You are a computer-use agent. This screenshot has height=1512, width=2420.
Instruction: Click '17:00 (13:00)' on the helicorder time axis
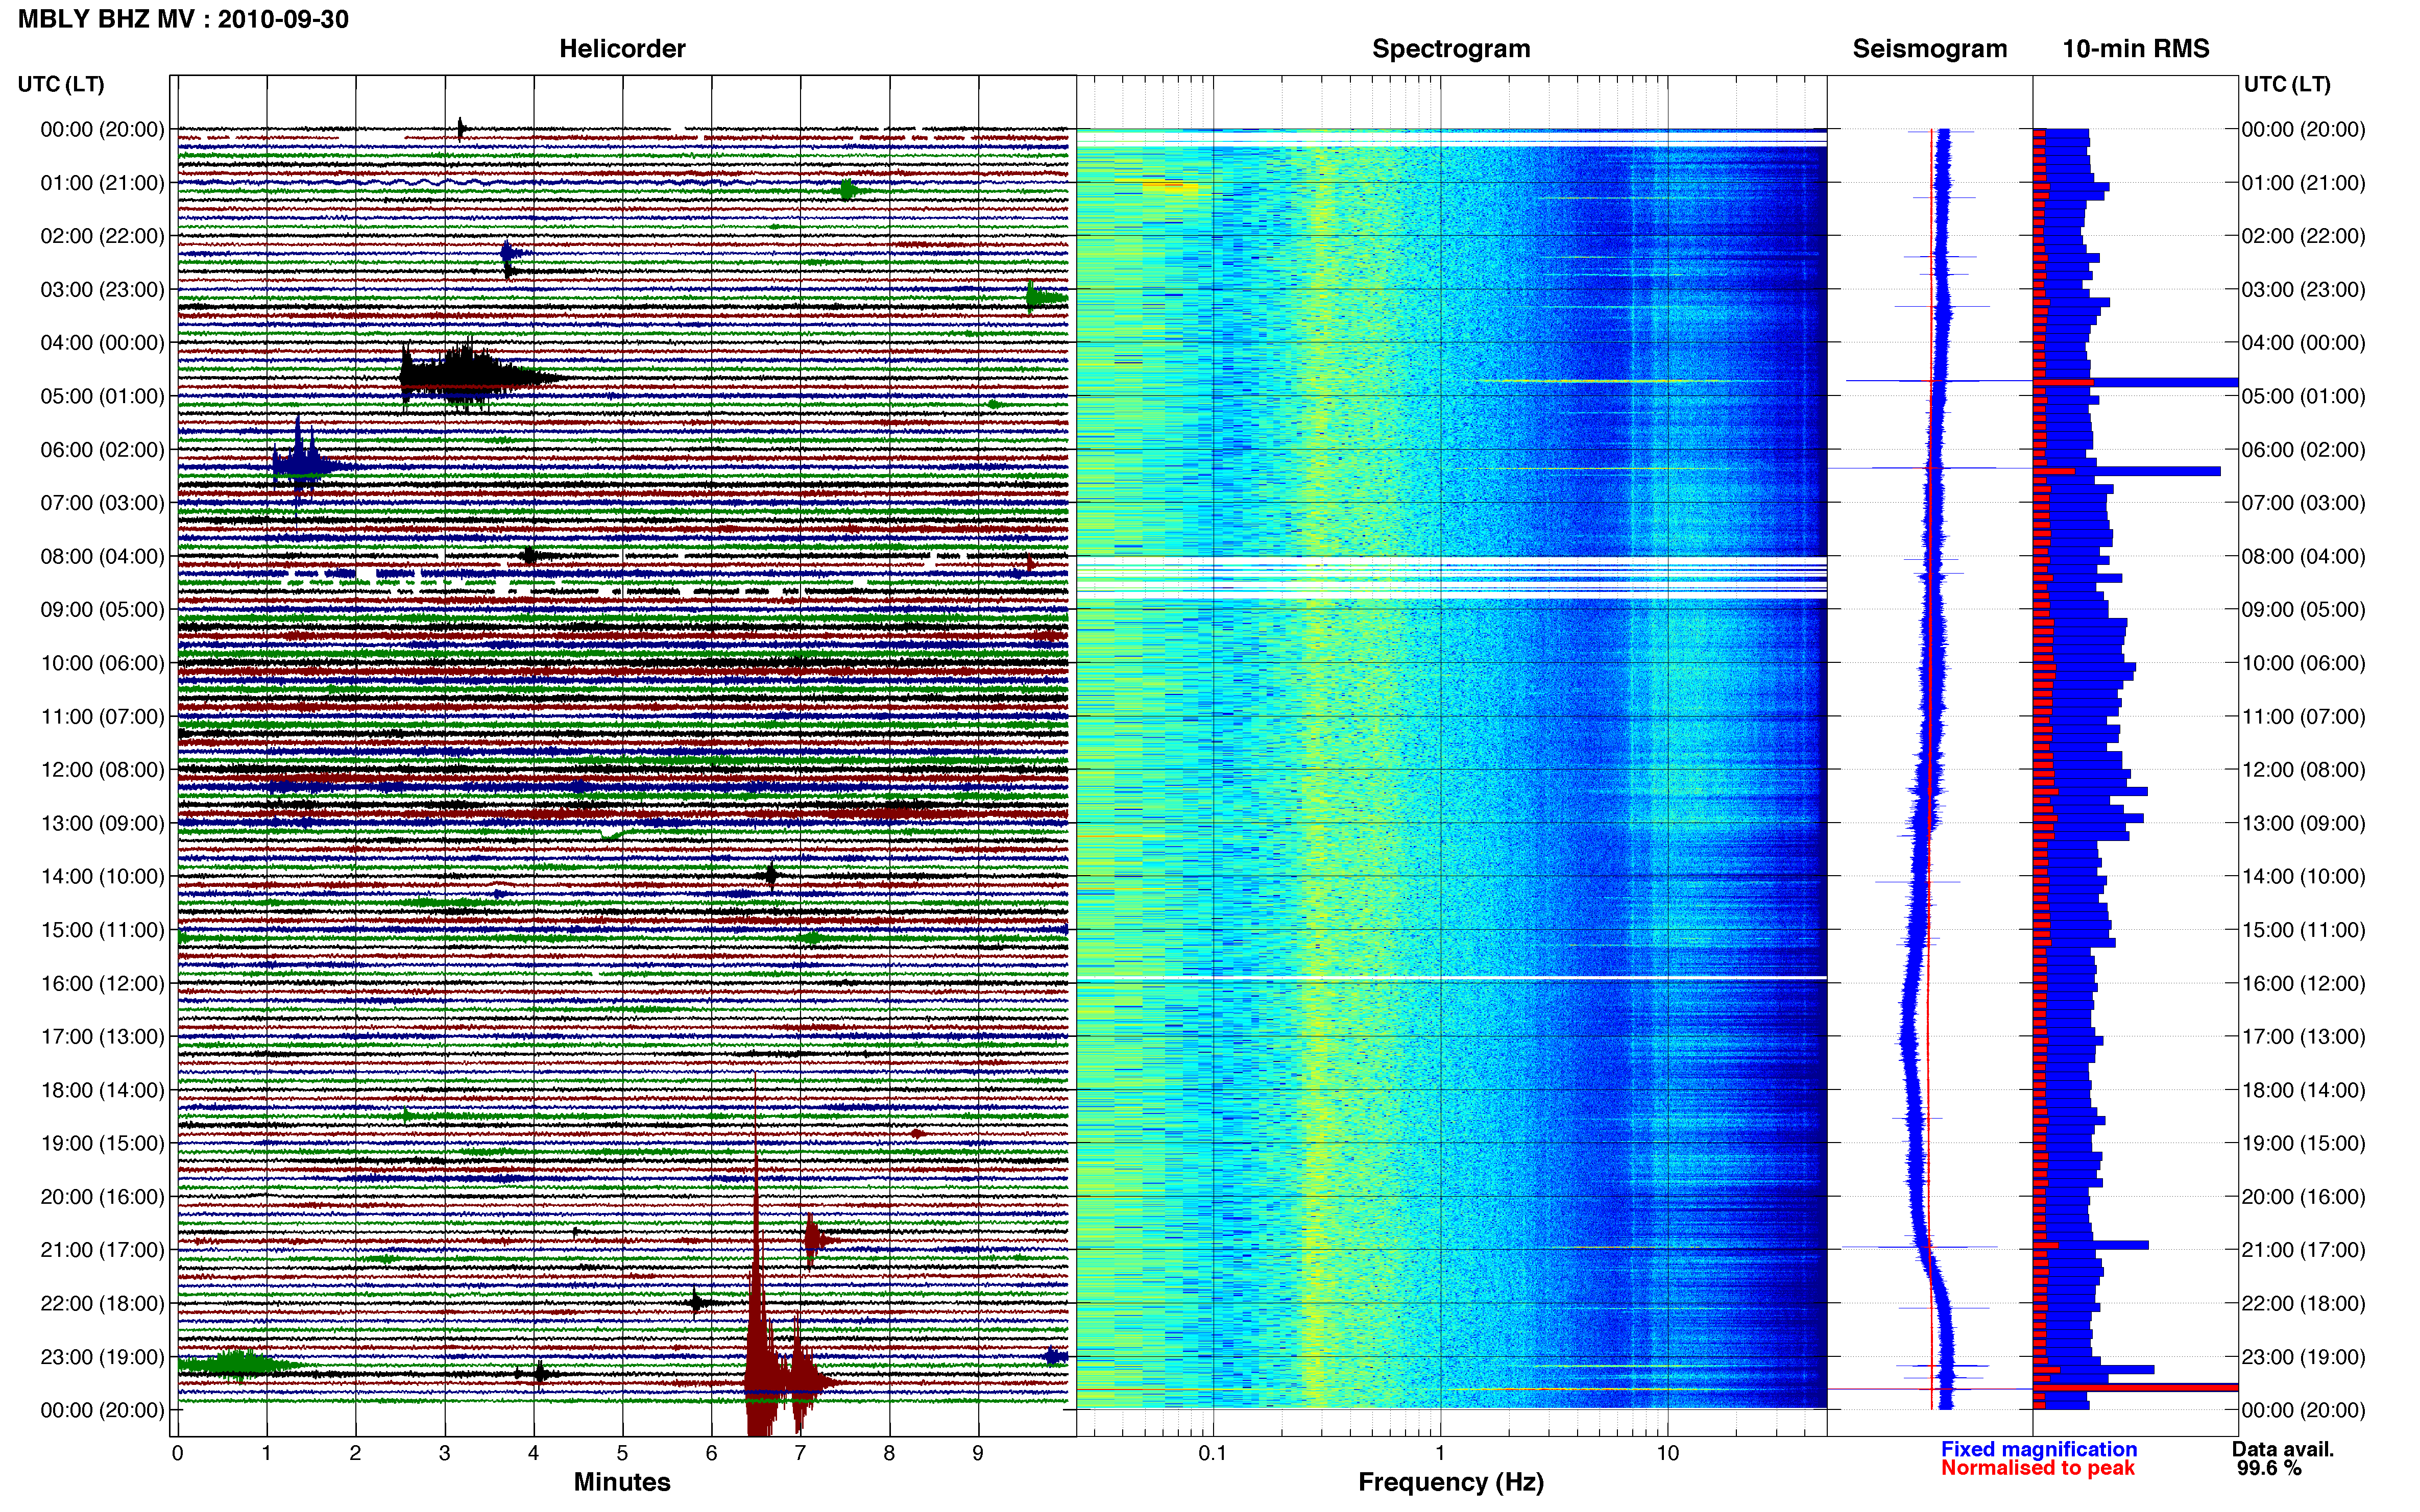click(x=102, y=1037)
